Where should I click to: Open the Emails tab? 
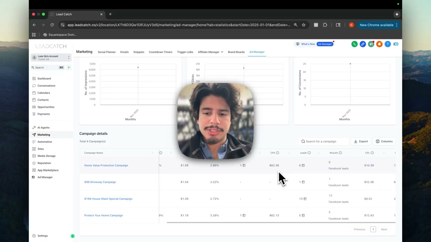pyautogui.click(x=125, y=52)
